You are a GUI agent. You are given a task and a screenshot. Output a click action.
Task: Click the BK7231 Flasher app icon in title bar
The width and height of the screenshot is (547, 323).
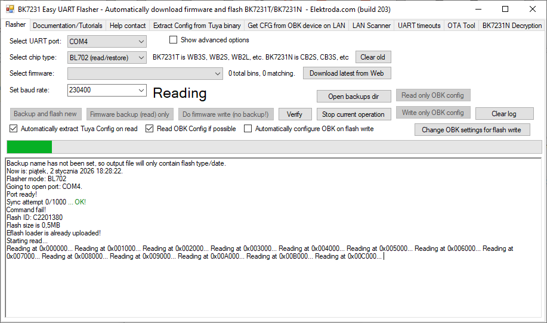pos(10,10)
